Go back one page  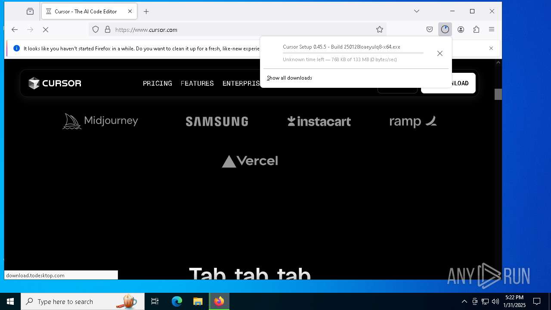(x=15, y=30)
